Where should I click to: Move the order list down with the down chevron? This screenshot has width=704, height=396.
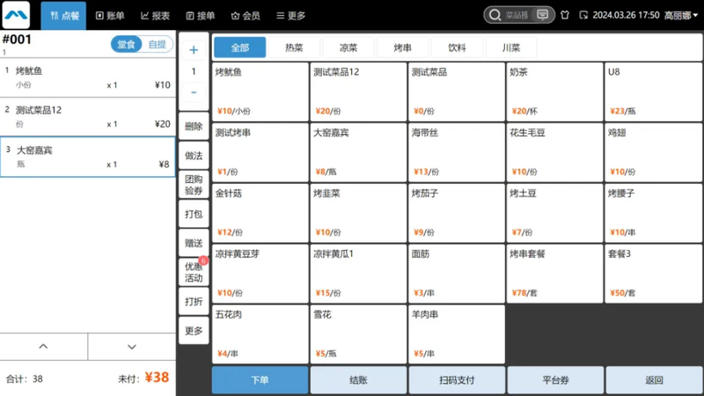tap(131, 347)
